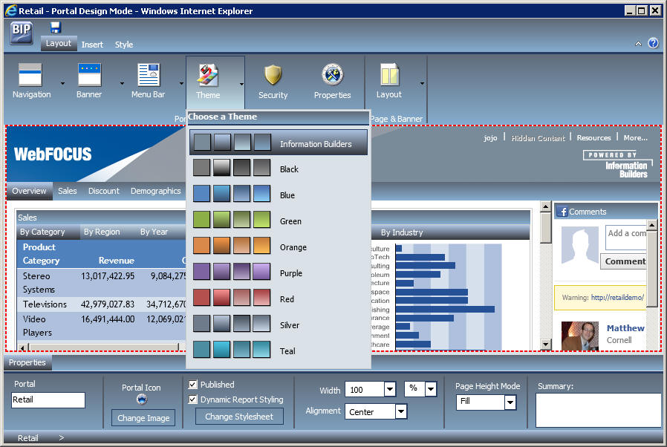Choose the Purple theme
This screenshot has height=447, width=667.
pyautogui.click(x=279, y=273)
